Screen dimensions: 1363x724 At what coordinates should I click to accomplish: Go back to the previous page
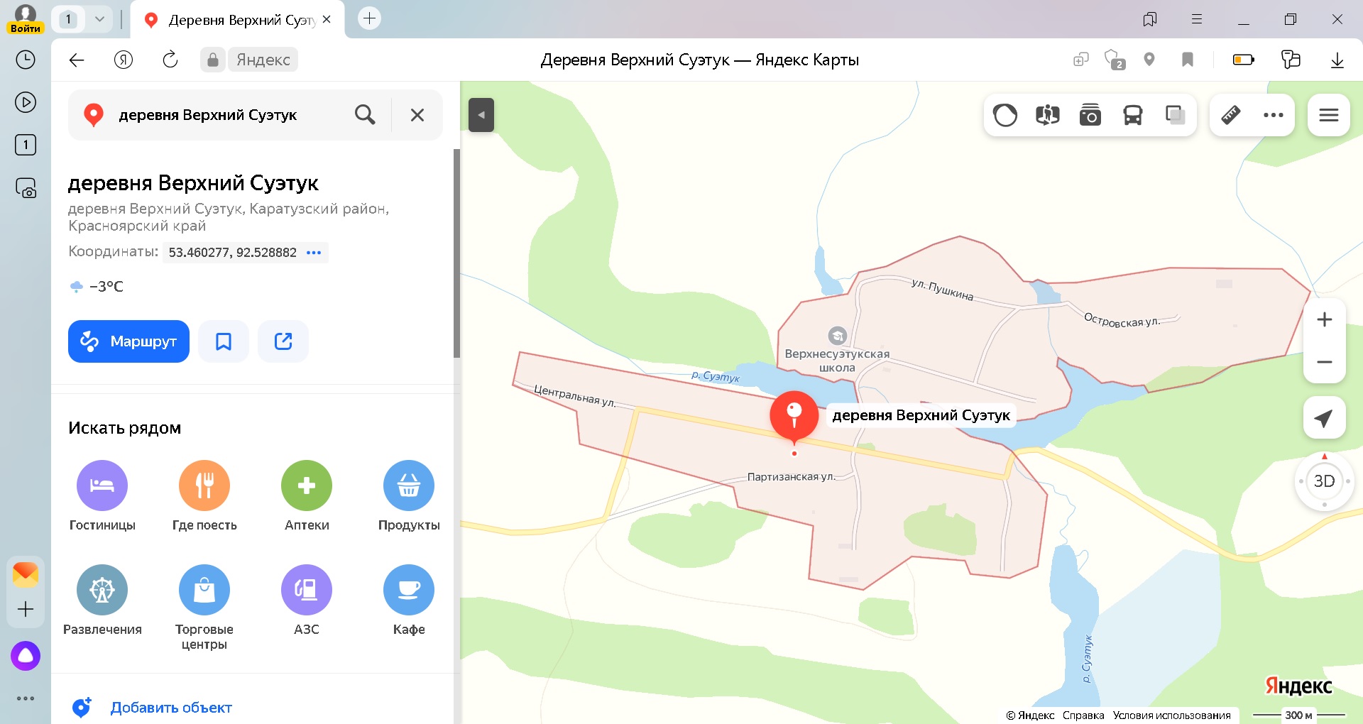click(77, 60)
